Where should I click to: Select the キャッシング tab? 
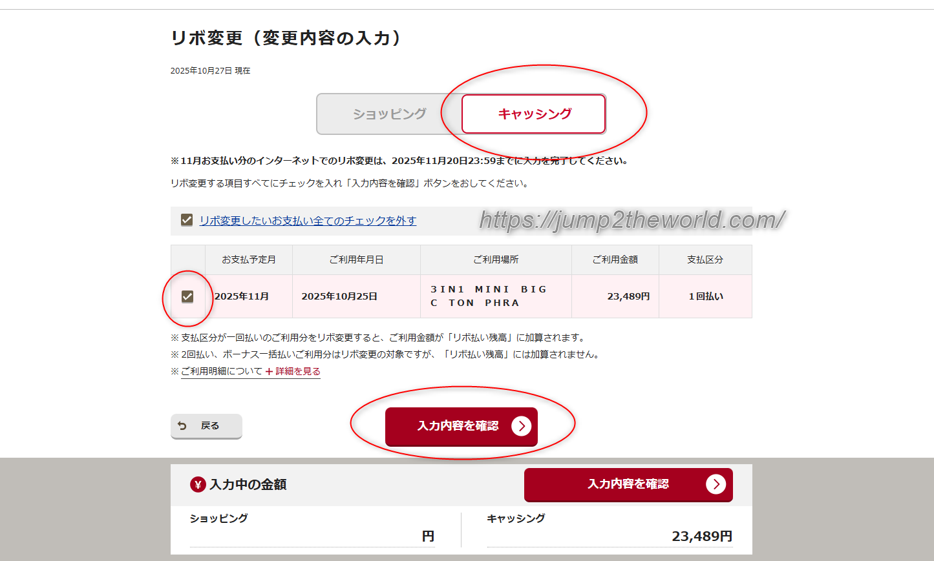(x=533, y=114)
